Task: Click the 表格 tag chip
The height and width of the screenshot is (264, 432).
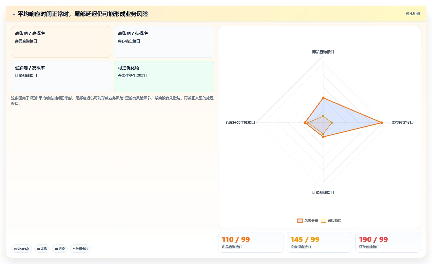Action: click(42, 249)
